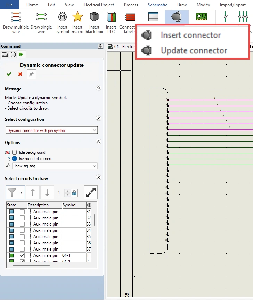The image size is (253, 300).
Task: Click the connector ribbon icon
Action: [177, 17]
